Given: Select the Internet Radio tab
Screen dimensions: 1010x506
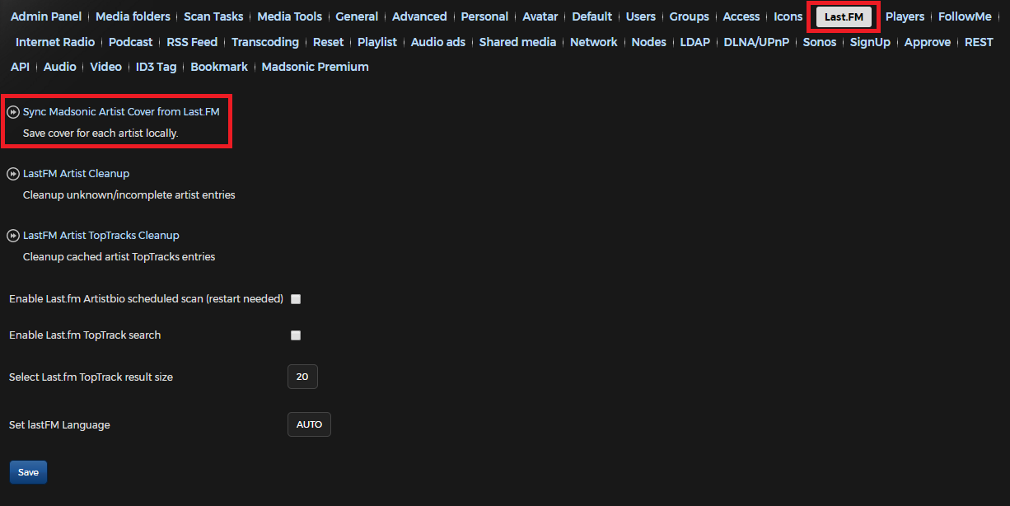Looking at the screenshot, I should pos(55,42).
